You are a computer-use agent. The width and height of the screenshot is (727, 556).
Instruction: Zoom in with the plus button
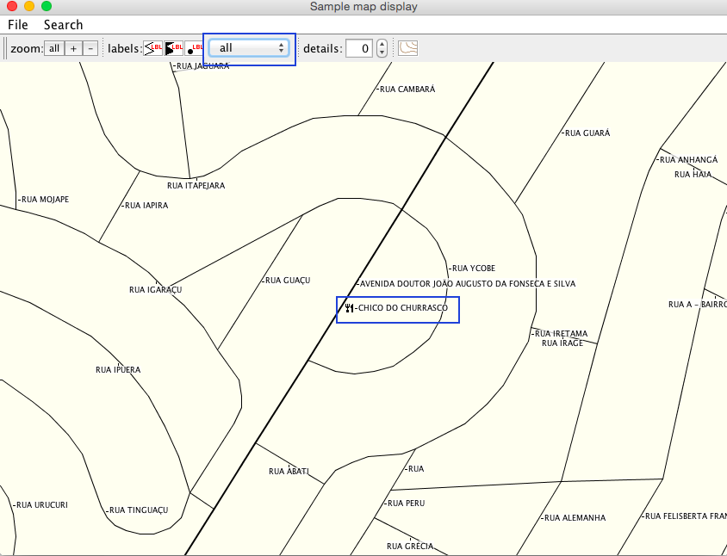(x=73, y=49)
